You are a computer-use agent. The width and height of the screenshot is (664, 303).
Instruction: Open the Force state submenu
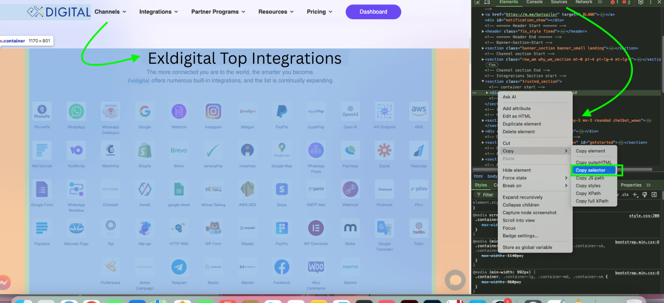coord(535,178)
